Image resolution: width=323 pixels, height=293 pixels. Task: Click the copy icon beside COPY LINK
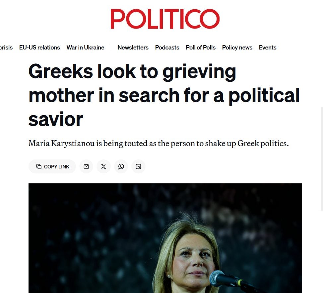tap(39, 166)
